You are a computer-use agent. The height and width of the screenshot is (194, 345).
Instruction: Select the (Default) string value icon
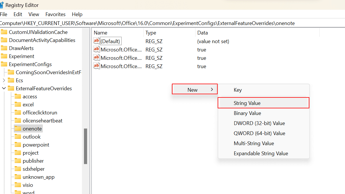[97, 41]
